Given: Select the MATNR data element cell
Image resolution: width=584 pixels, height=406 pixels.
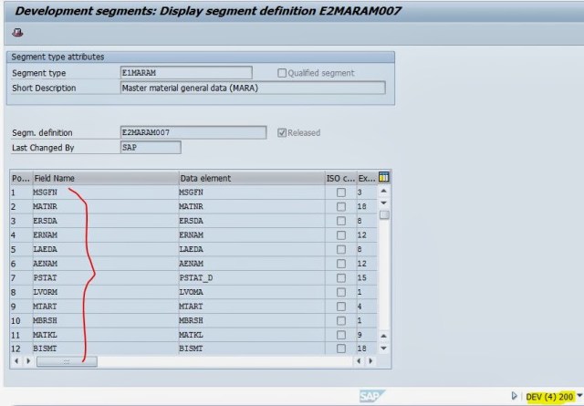Looking at the screenshot, I should (252, 207).
